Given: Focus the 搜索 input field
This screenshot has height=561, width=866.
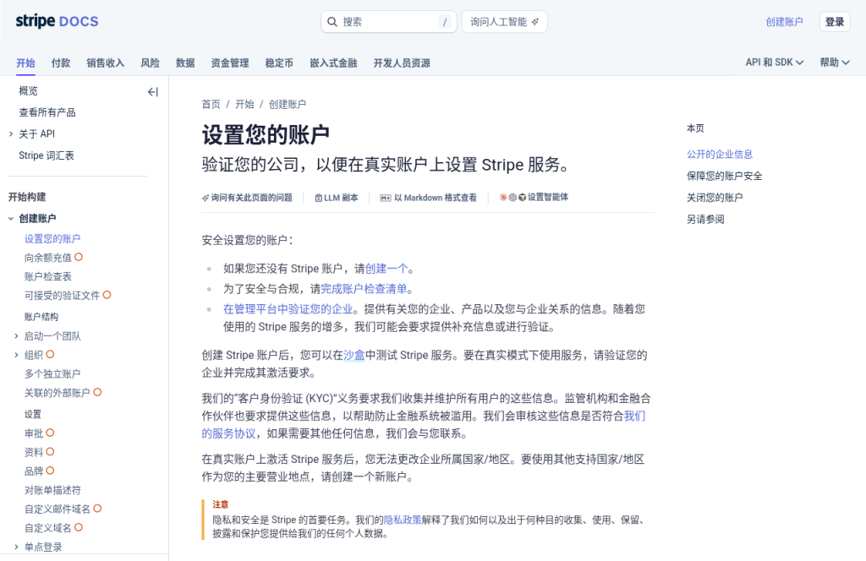Looking at the screenshot, I should pos(388,22).
